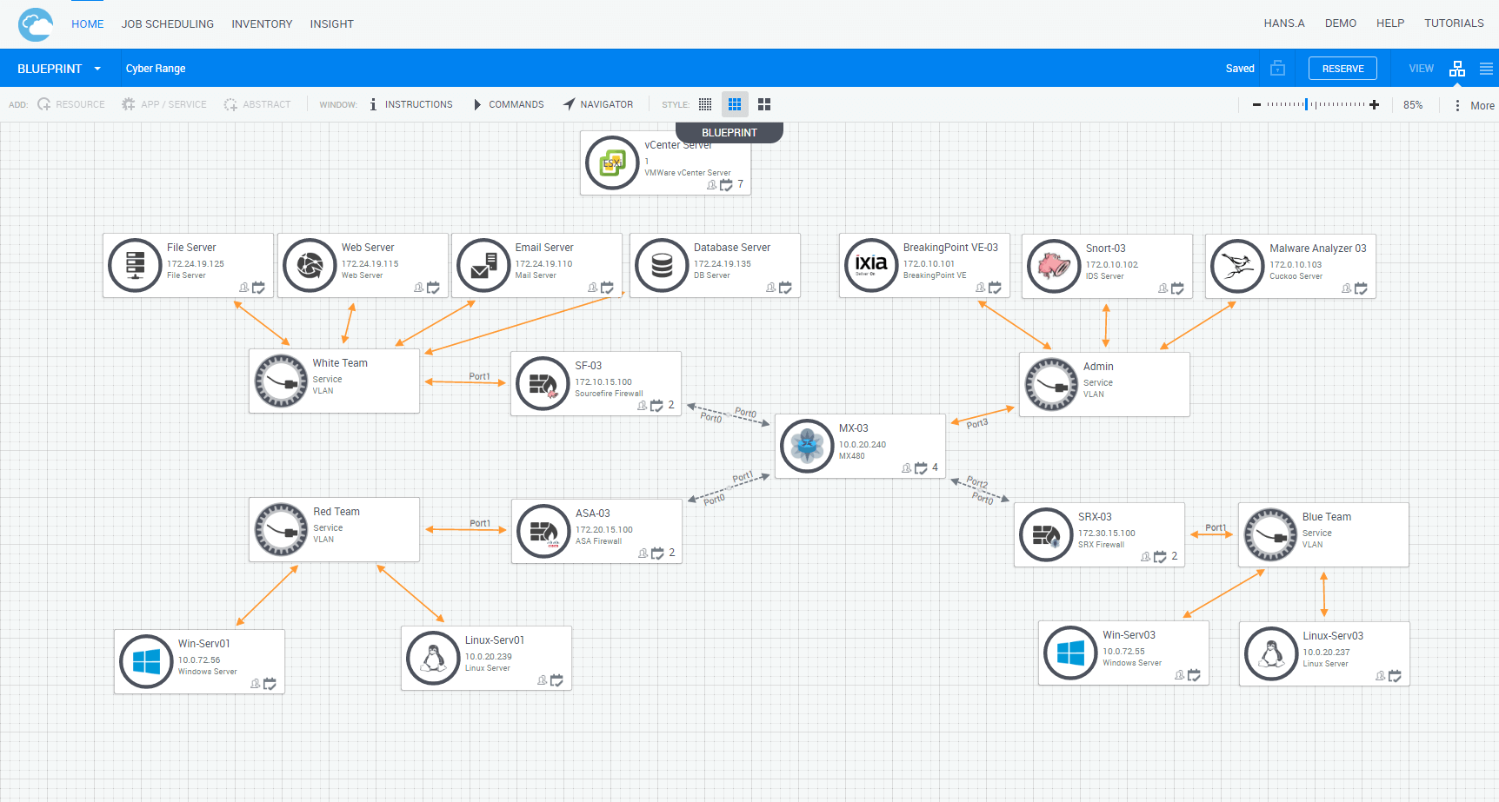Open the HANS.A user menu
1499x802 pixels.
point(1284,23)
